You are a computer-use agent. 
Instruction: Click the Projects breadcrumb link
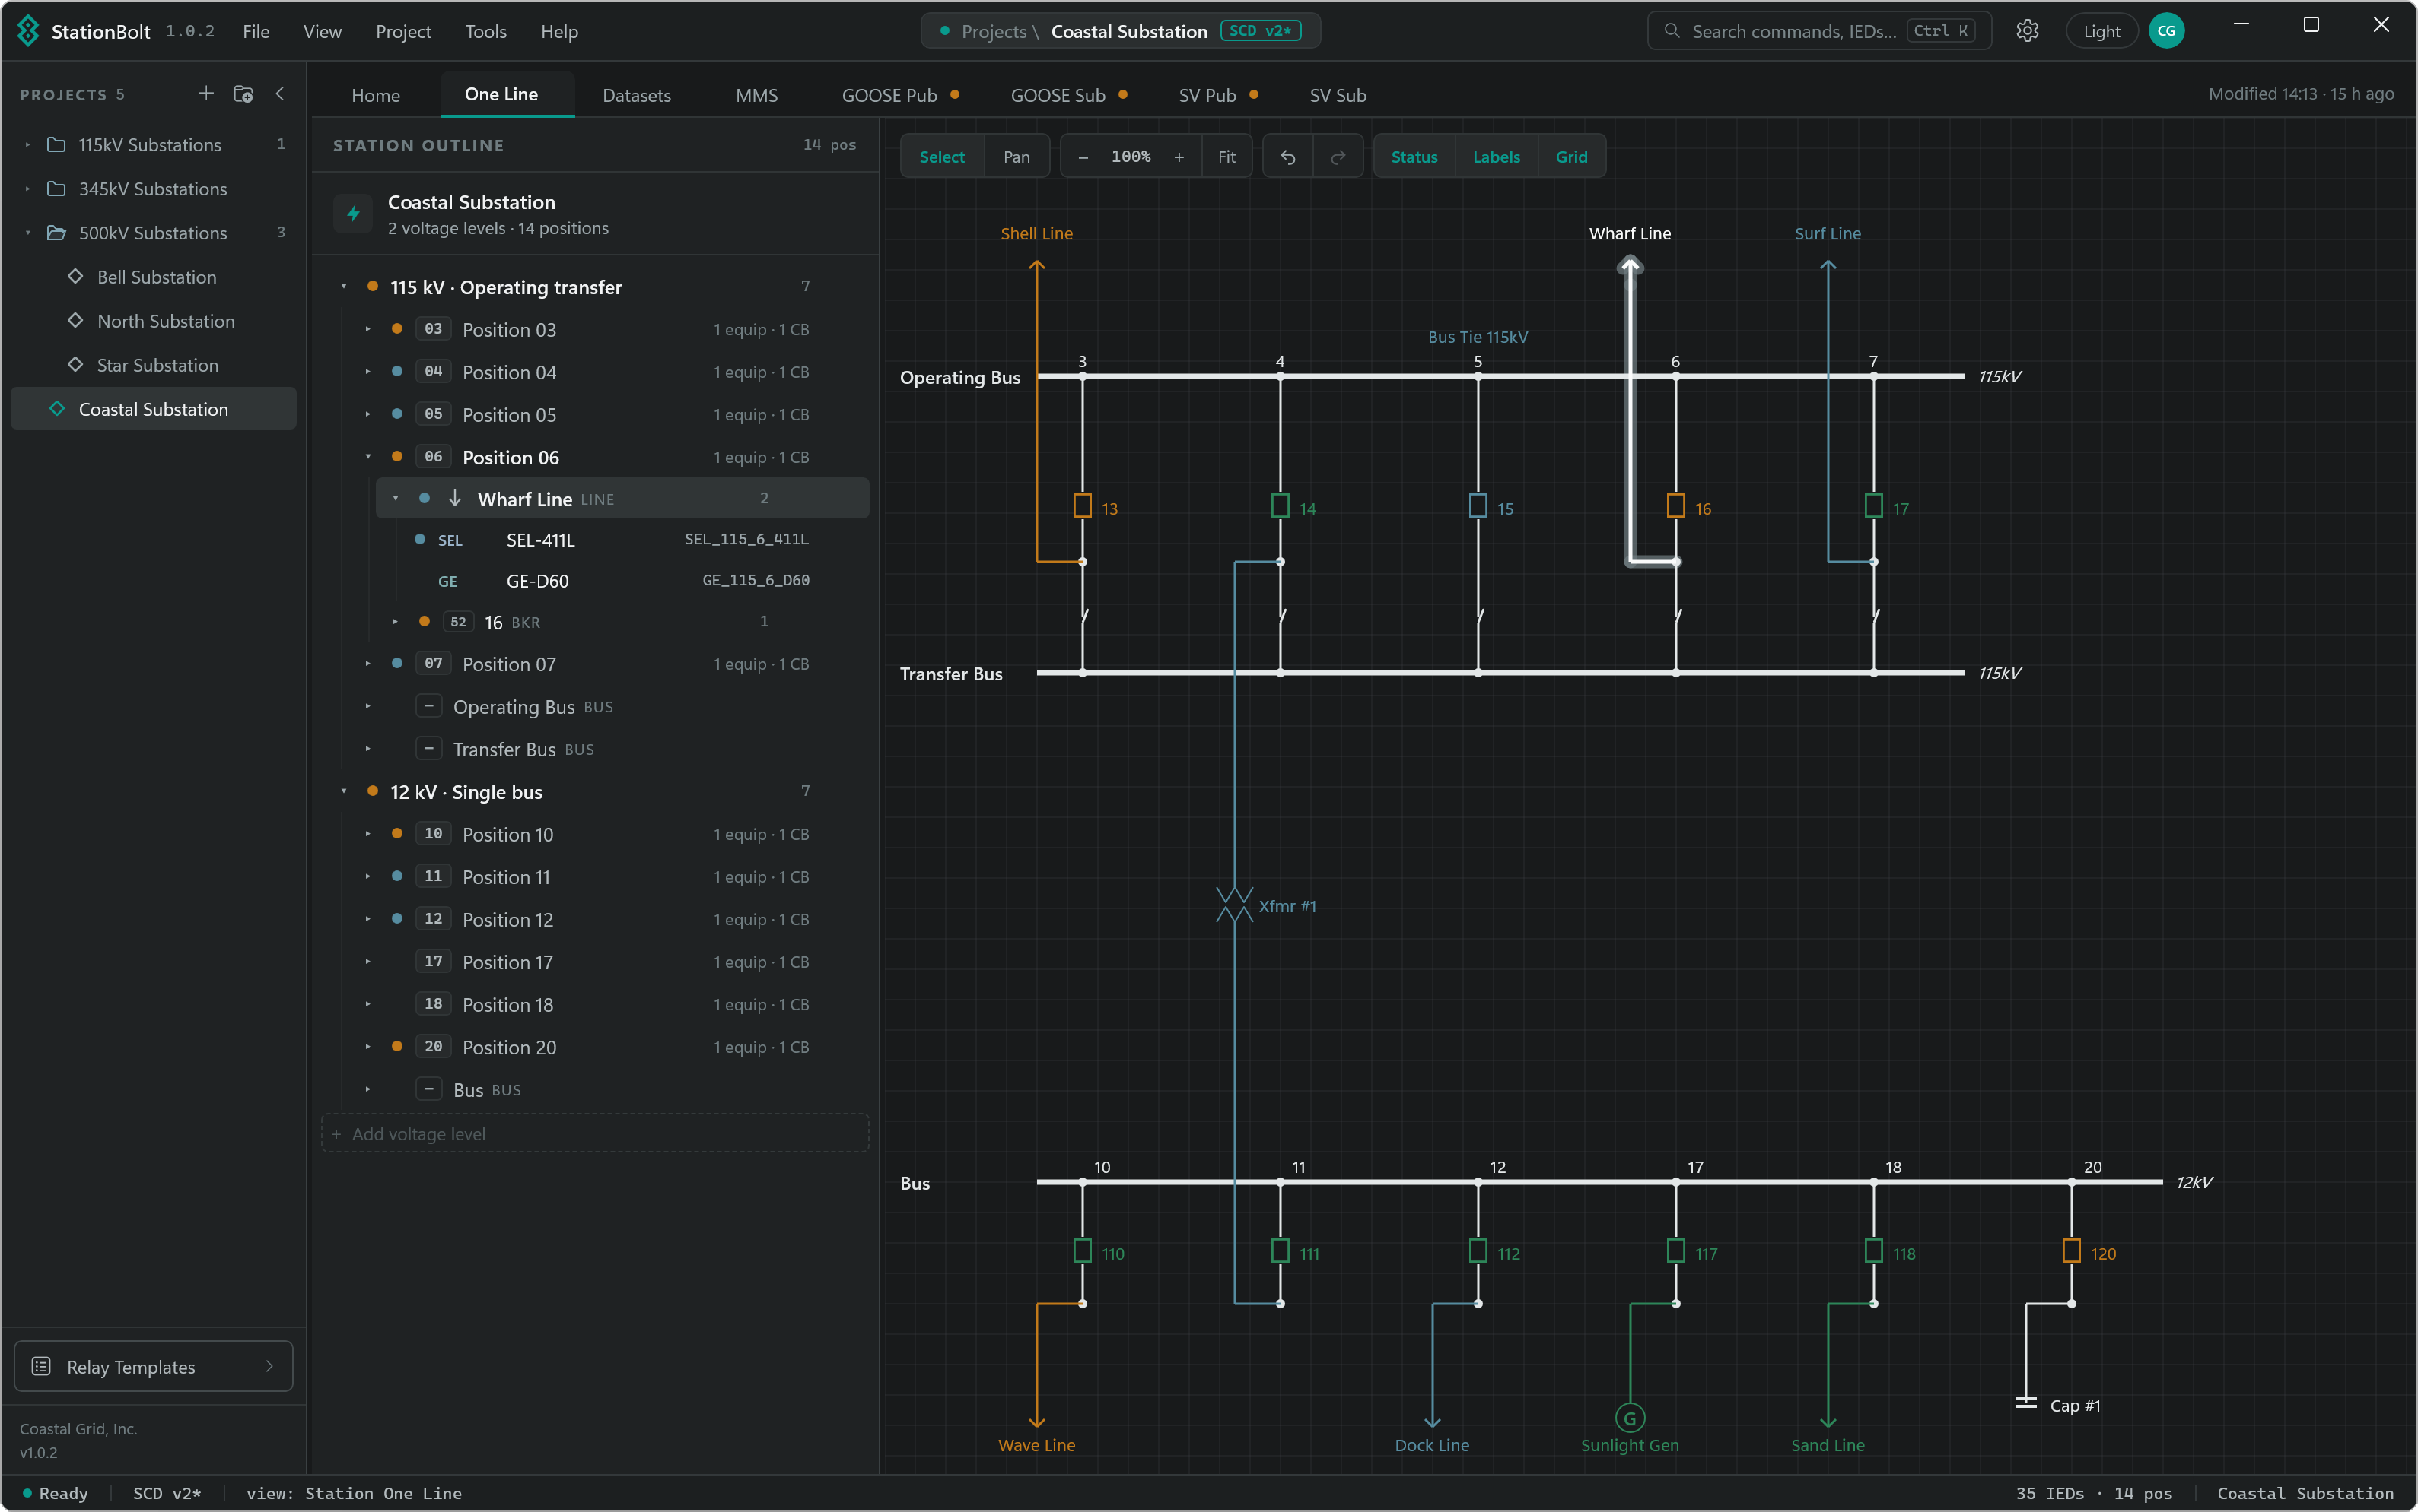(993, 31)
